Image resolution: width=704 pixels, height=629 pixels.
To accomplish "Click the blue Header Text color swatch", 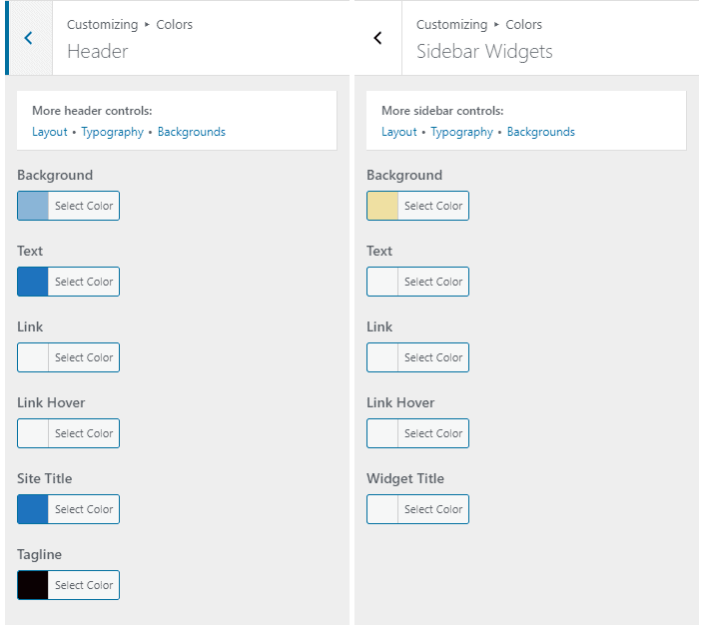I will tap(33, 282).
